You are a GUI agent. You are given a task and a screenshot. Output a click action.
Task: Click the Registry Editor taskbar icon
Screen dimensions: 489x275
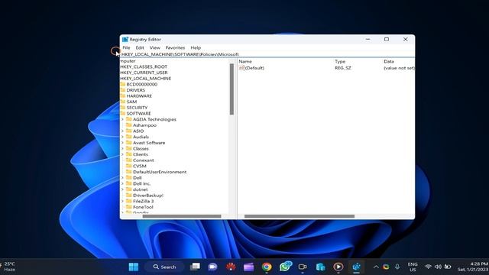pyautogui.click(x=357, y=267)
